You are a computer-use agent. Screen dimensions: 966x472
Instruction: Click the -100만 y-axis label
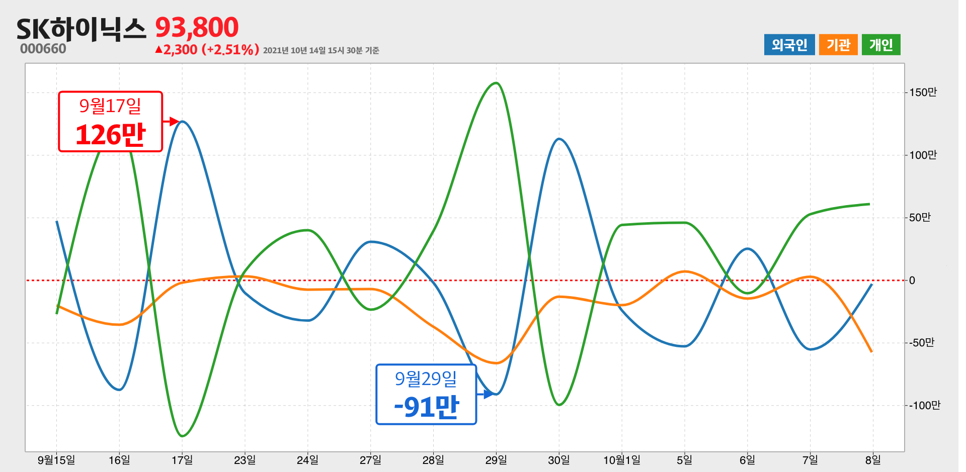924,406
